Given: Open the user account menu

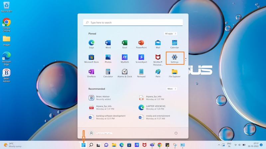Looking at the screenshot, I should 101,133.
